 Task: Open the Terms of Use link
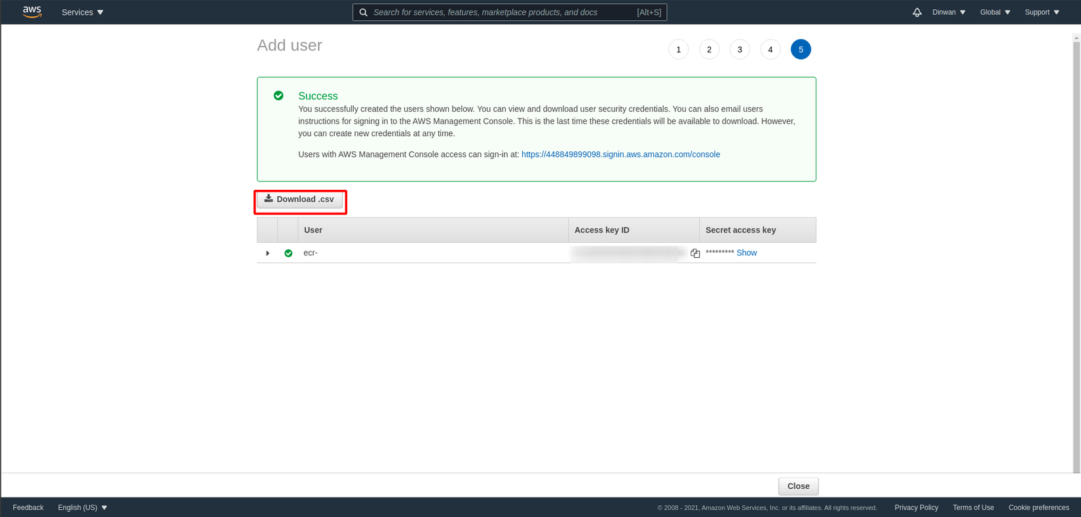[x=973, y=508]
